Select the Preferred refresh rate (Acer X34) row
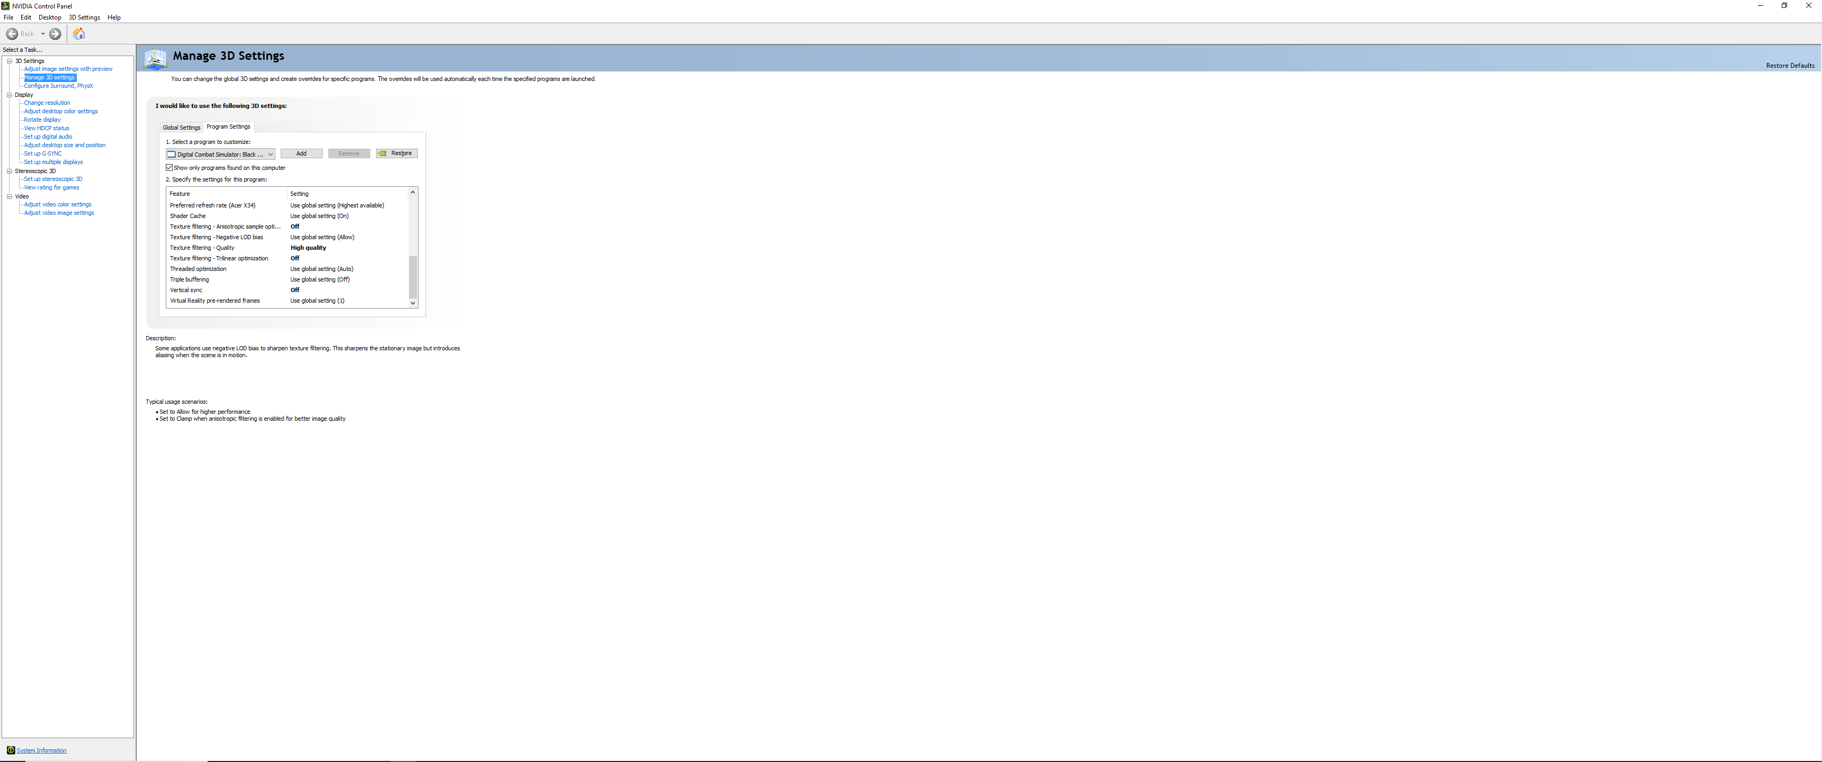 pyautogui.click(x=288, y=206)
